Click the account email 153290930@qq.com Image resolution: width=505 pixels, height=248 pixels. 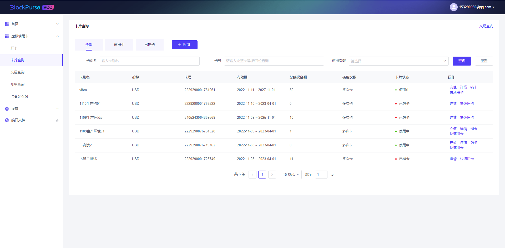475,7
